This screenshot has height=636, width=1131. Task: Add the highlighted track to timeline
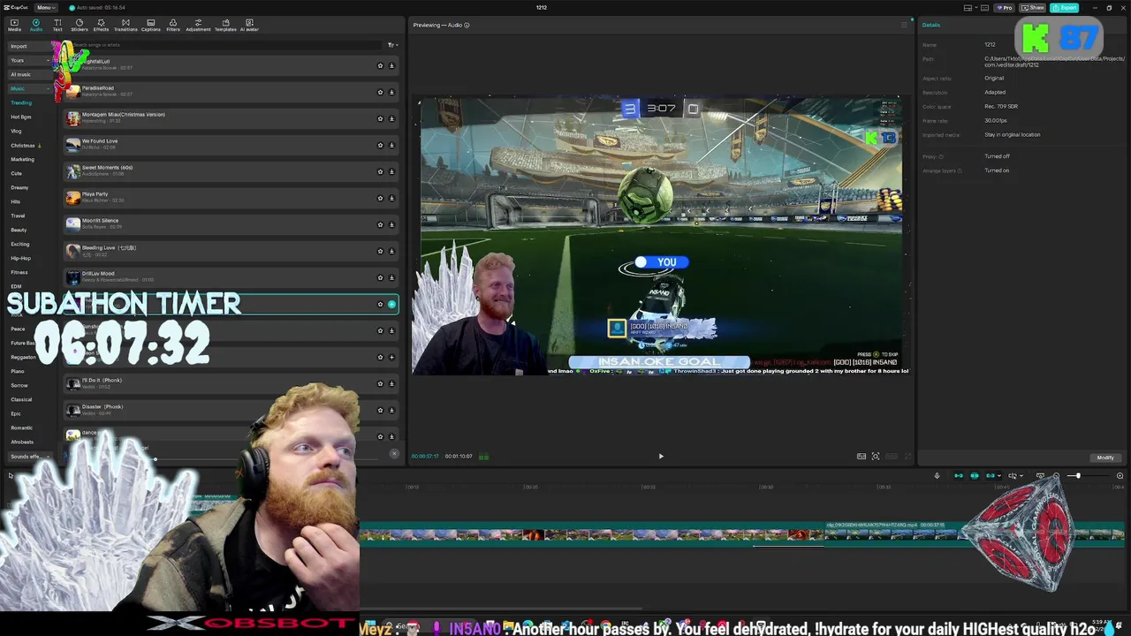point(391,304)
